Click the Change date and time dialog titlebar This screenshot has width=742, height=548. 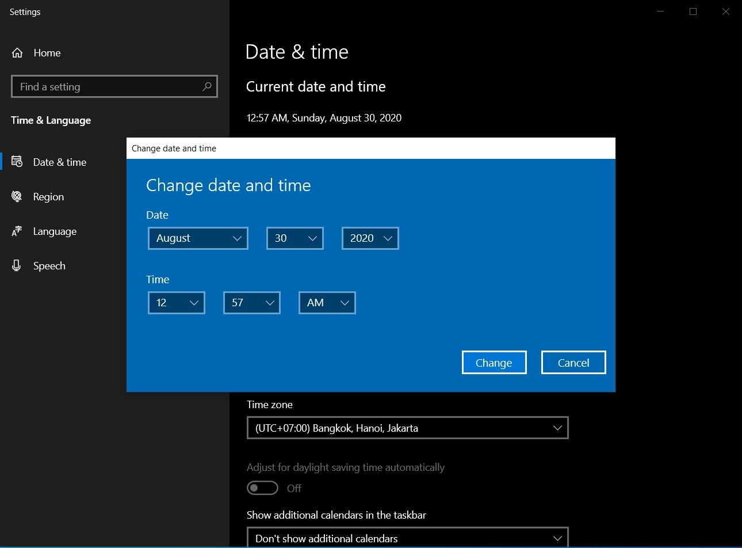coord(371,149)
